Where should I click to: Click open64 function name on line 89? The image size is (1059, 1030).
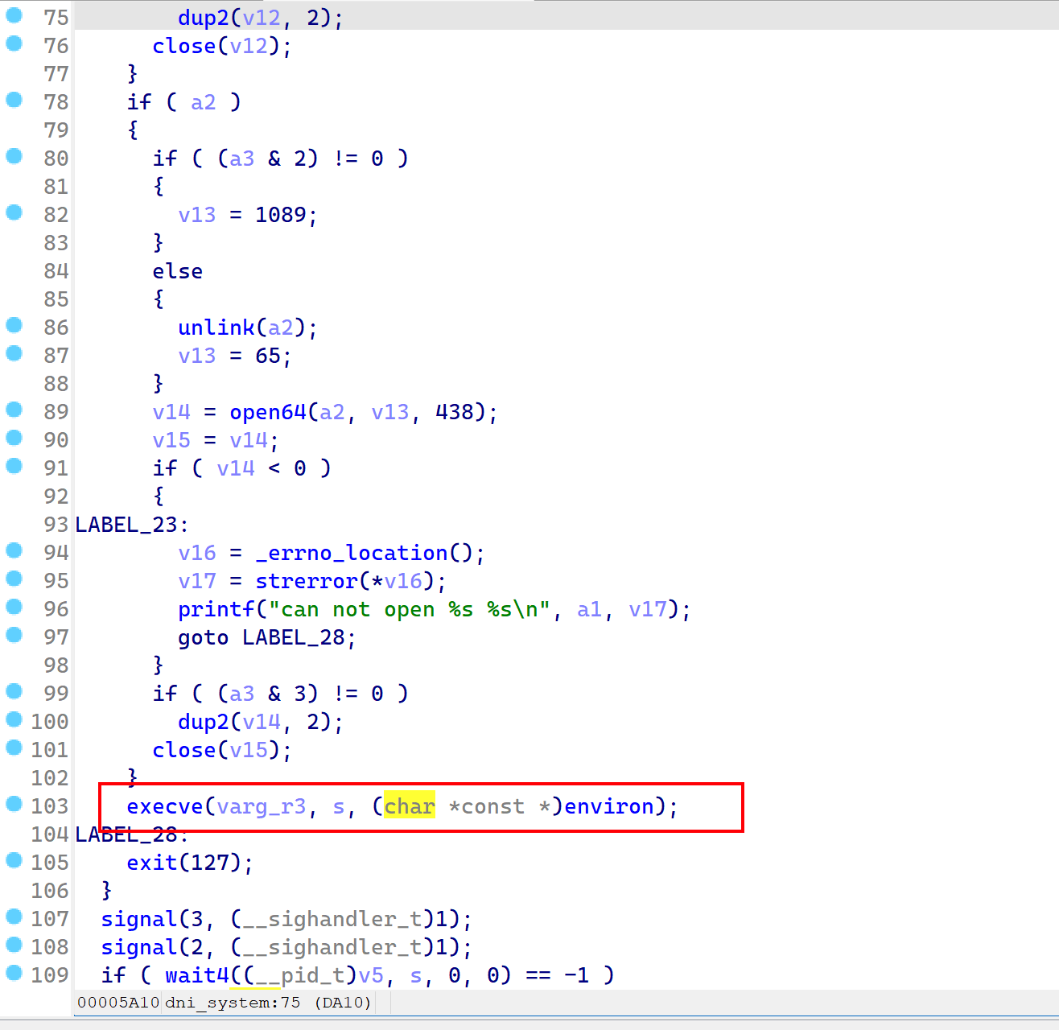(268, 412)
